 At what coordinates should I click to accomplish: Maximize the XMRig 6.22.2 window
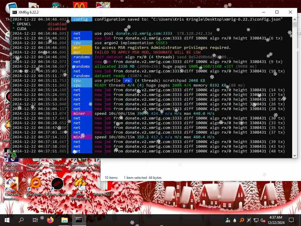pos(277,12)
